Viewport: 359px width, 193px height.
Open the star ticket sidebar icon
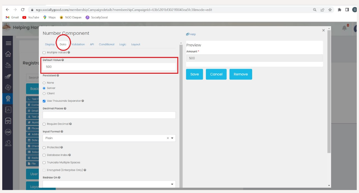8,87
